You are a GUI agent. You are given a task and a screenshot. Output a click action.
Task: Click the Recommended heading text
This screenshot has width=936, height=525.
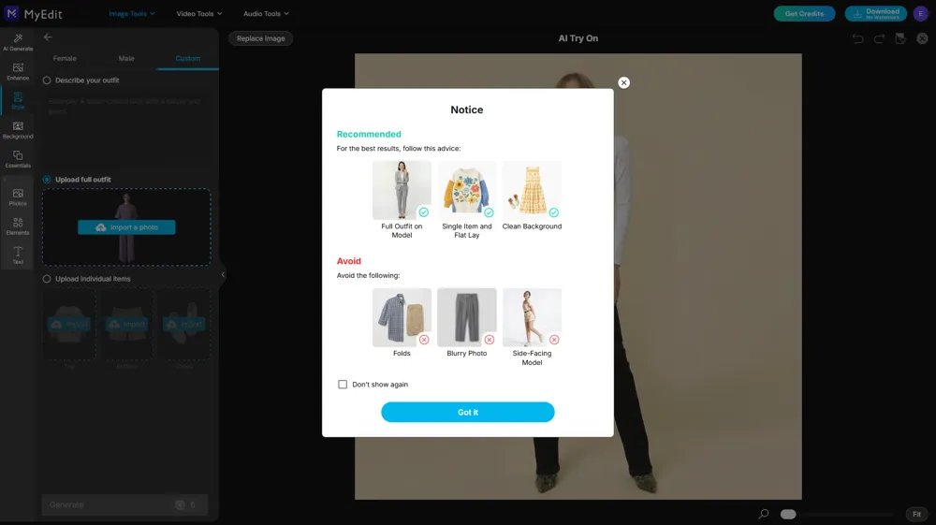369,134
